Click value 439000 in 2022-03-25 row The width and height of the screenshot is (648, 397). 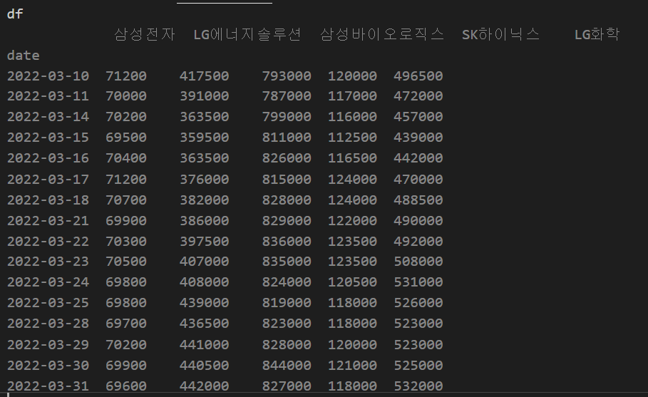click(204, 303)
